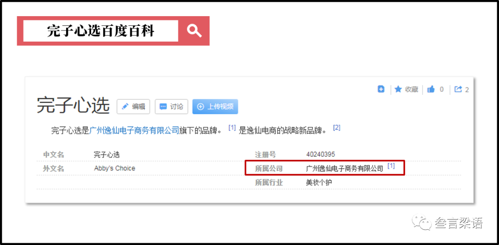Select the 注册号 value 40240395
Image resolution: width=499 pixels, height=245 pixels.
(321, 154)
